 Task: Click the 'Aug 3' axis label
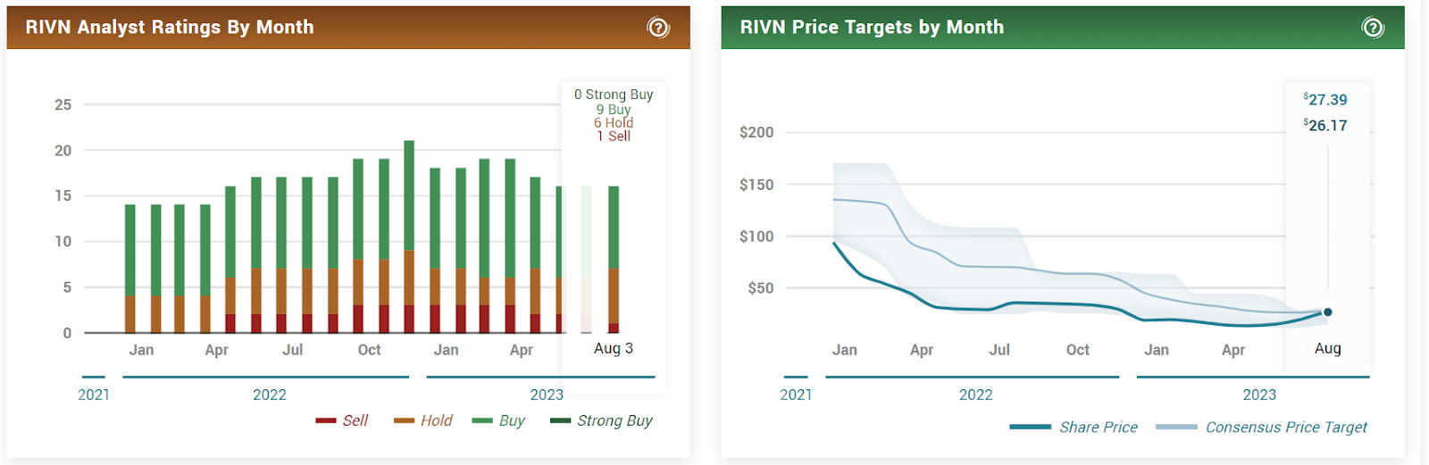[614, 348]
